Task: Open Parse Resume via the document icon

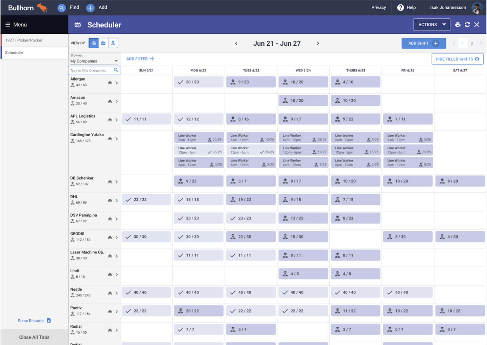Action: pos(48,320)
